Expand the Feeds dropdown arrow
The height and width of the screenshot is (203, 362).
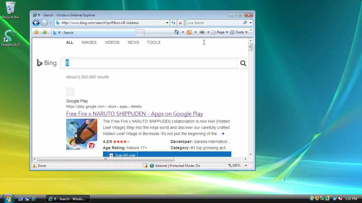tap(195, 32)
